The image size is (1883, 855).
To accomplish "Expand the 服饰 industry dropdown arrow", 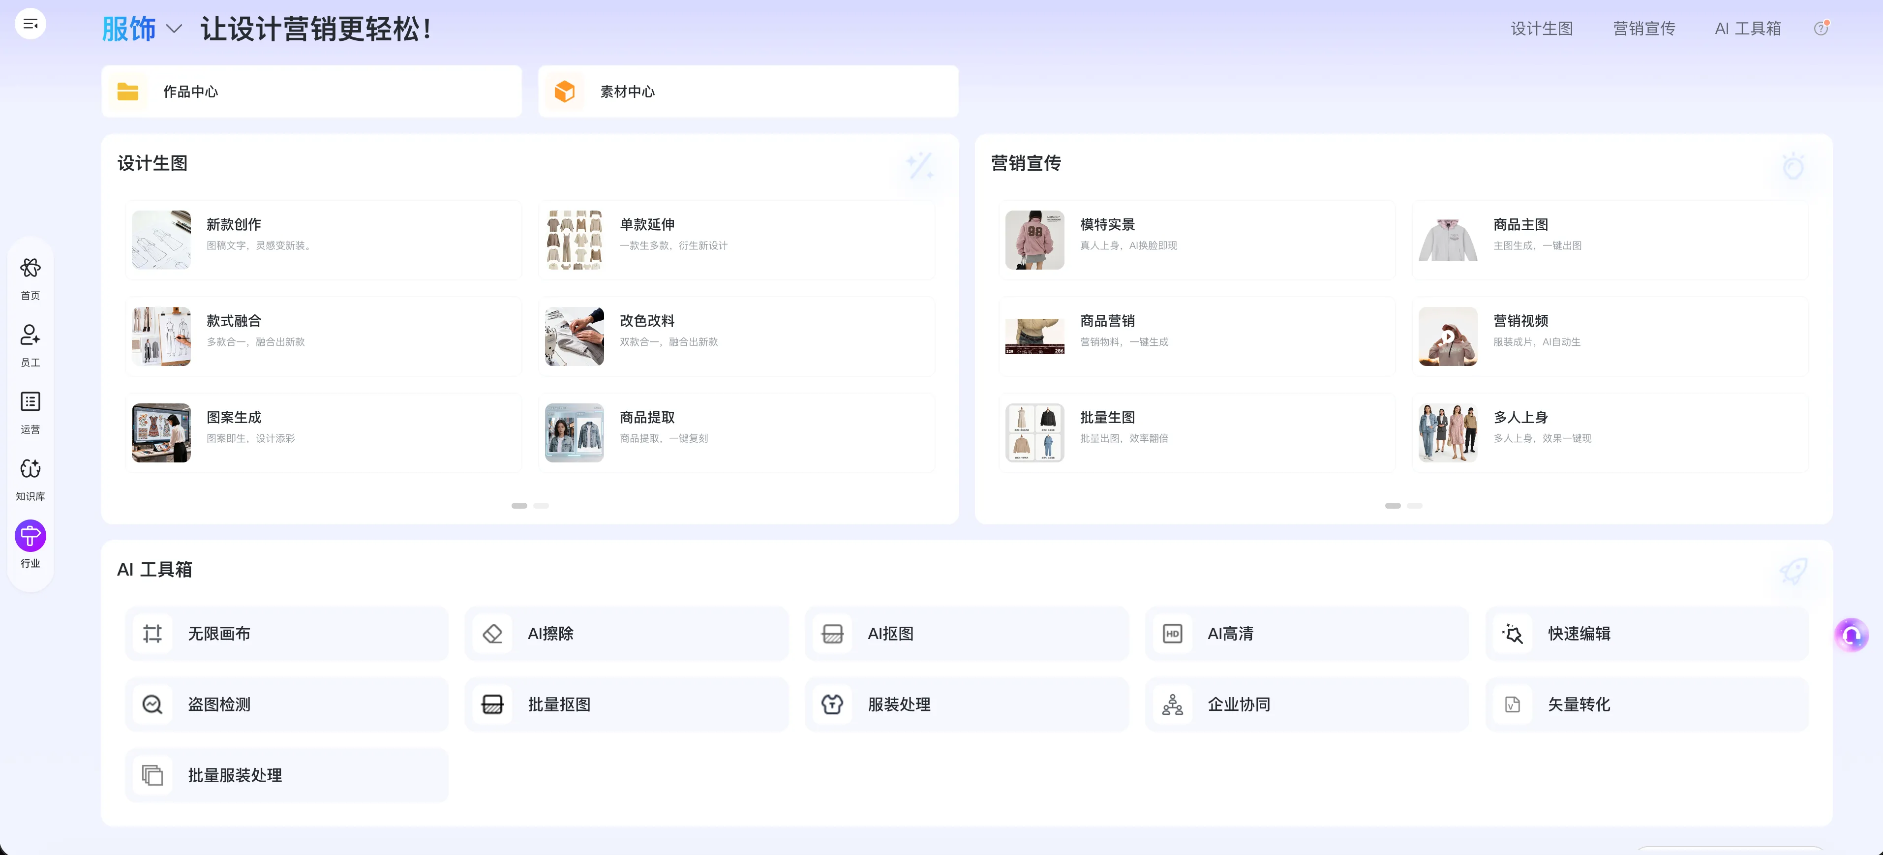I will (173, 29).
